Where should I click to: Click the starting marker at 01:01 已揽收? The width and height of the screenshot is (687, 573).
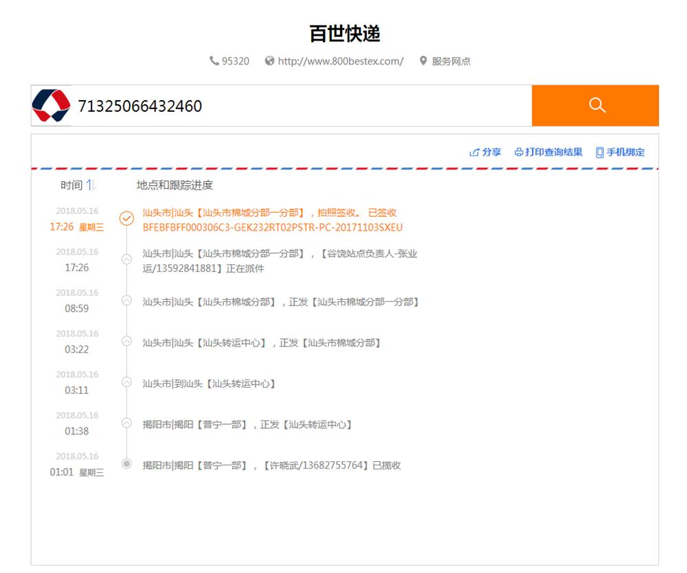[x=126, y=464]
